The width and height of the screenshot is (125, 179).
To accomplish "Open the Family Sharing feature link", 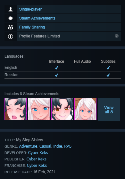I will click(32, 27).
